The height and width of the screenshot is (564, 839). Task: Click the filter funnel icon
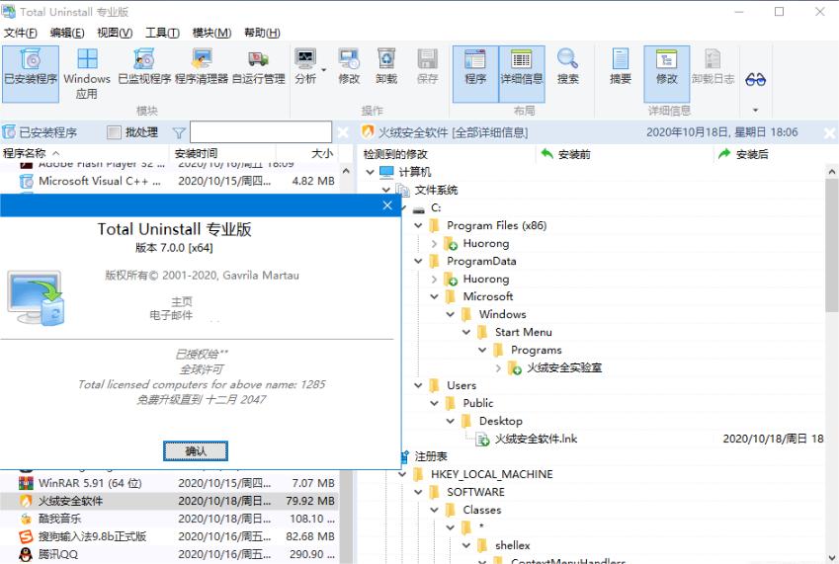click(179, 132)
